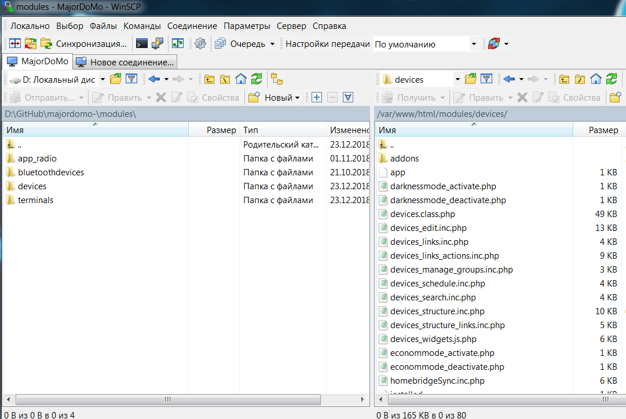The height and width of the screenshot is (419, 626).
Task: Open the local panel file filter
Action: coord(131,79)
